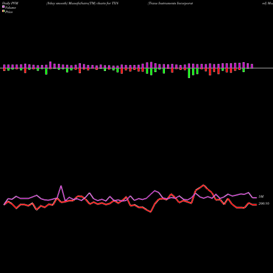273x273 pixels.
Task: Click the Volume legend color swatch
Action: click(3, 7)
